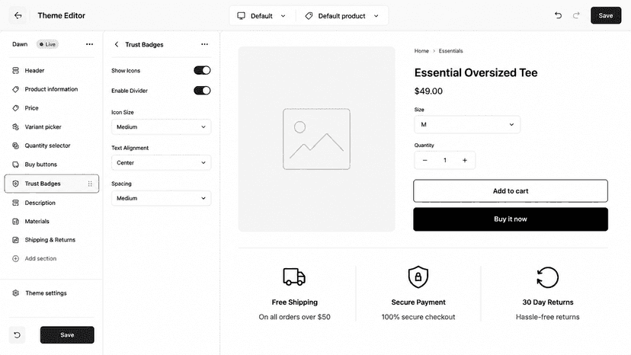Click the plus icon next to Add section
This screenshot has height=355, width=631.
pyautogui.click(x=15, y=258)
